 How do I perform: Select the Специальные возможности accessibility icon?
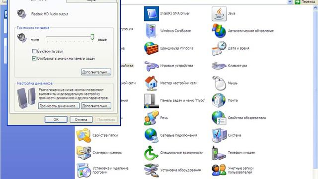[151, 153]
